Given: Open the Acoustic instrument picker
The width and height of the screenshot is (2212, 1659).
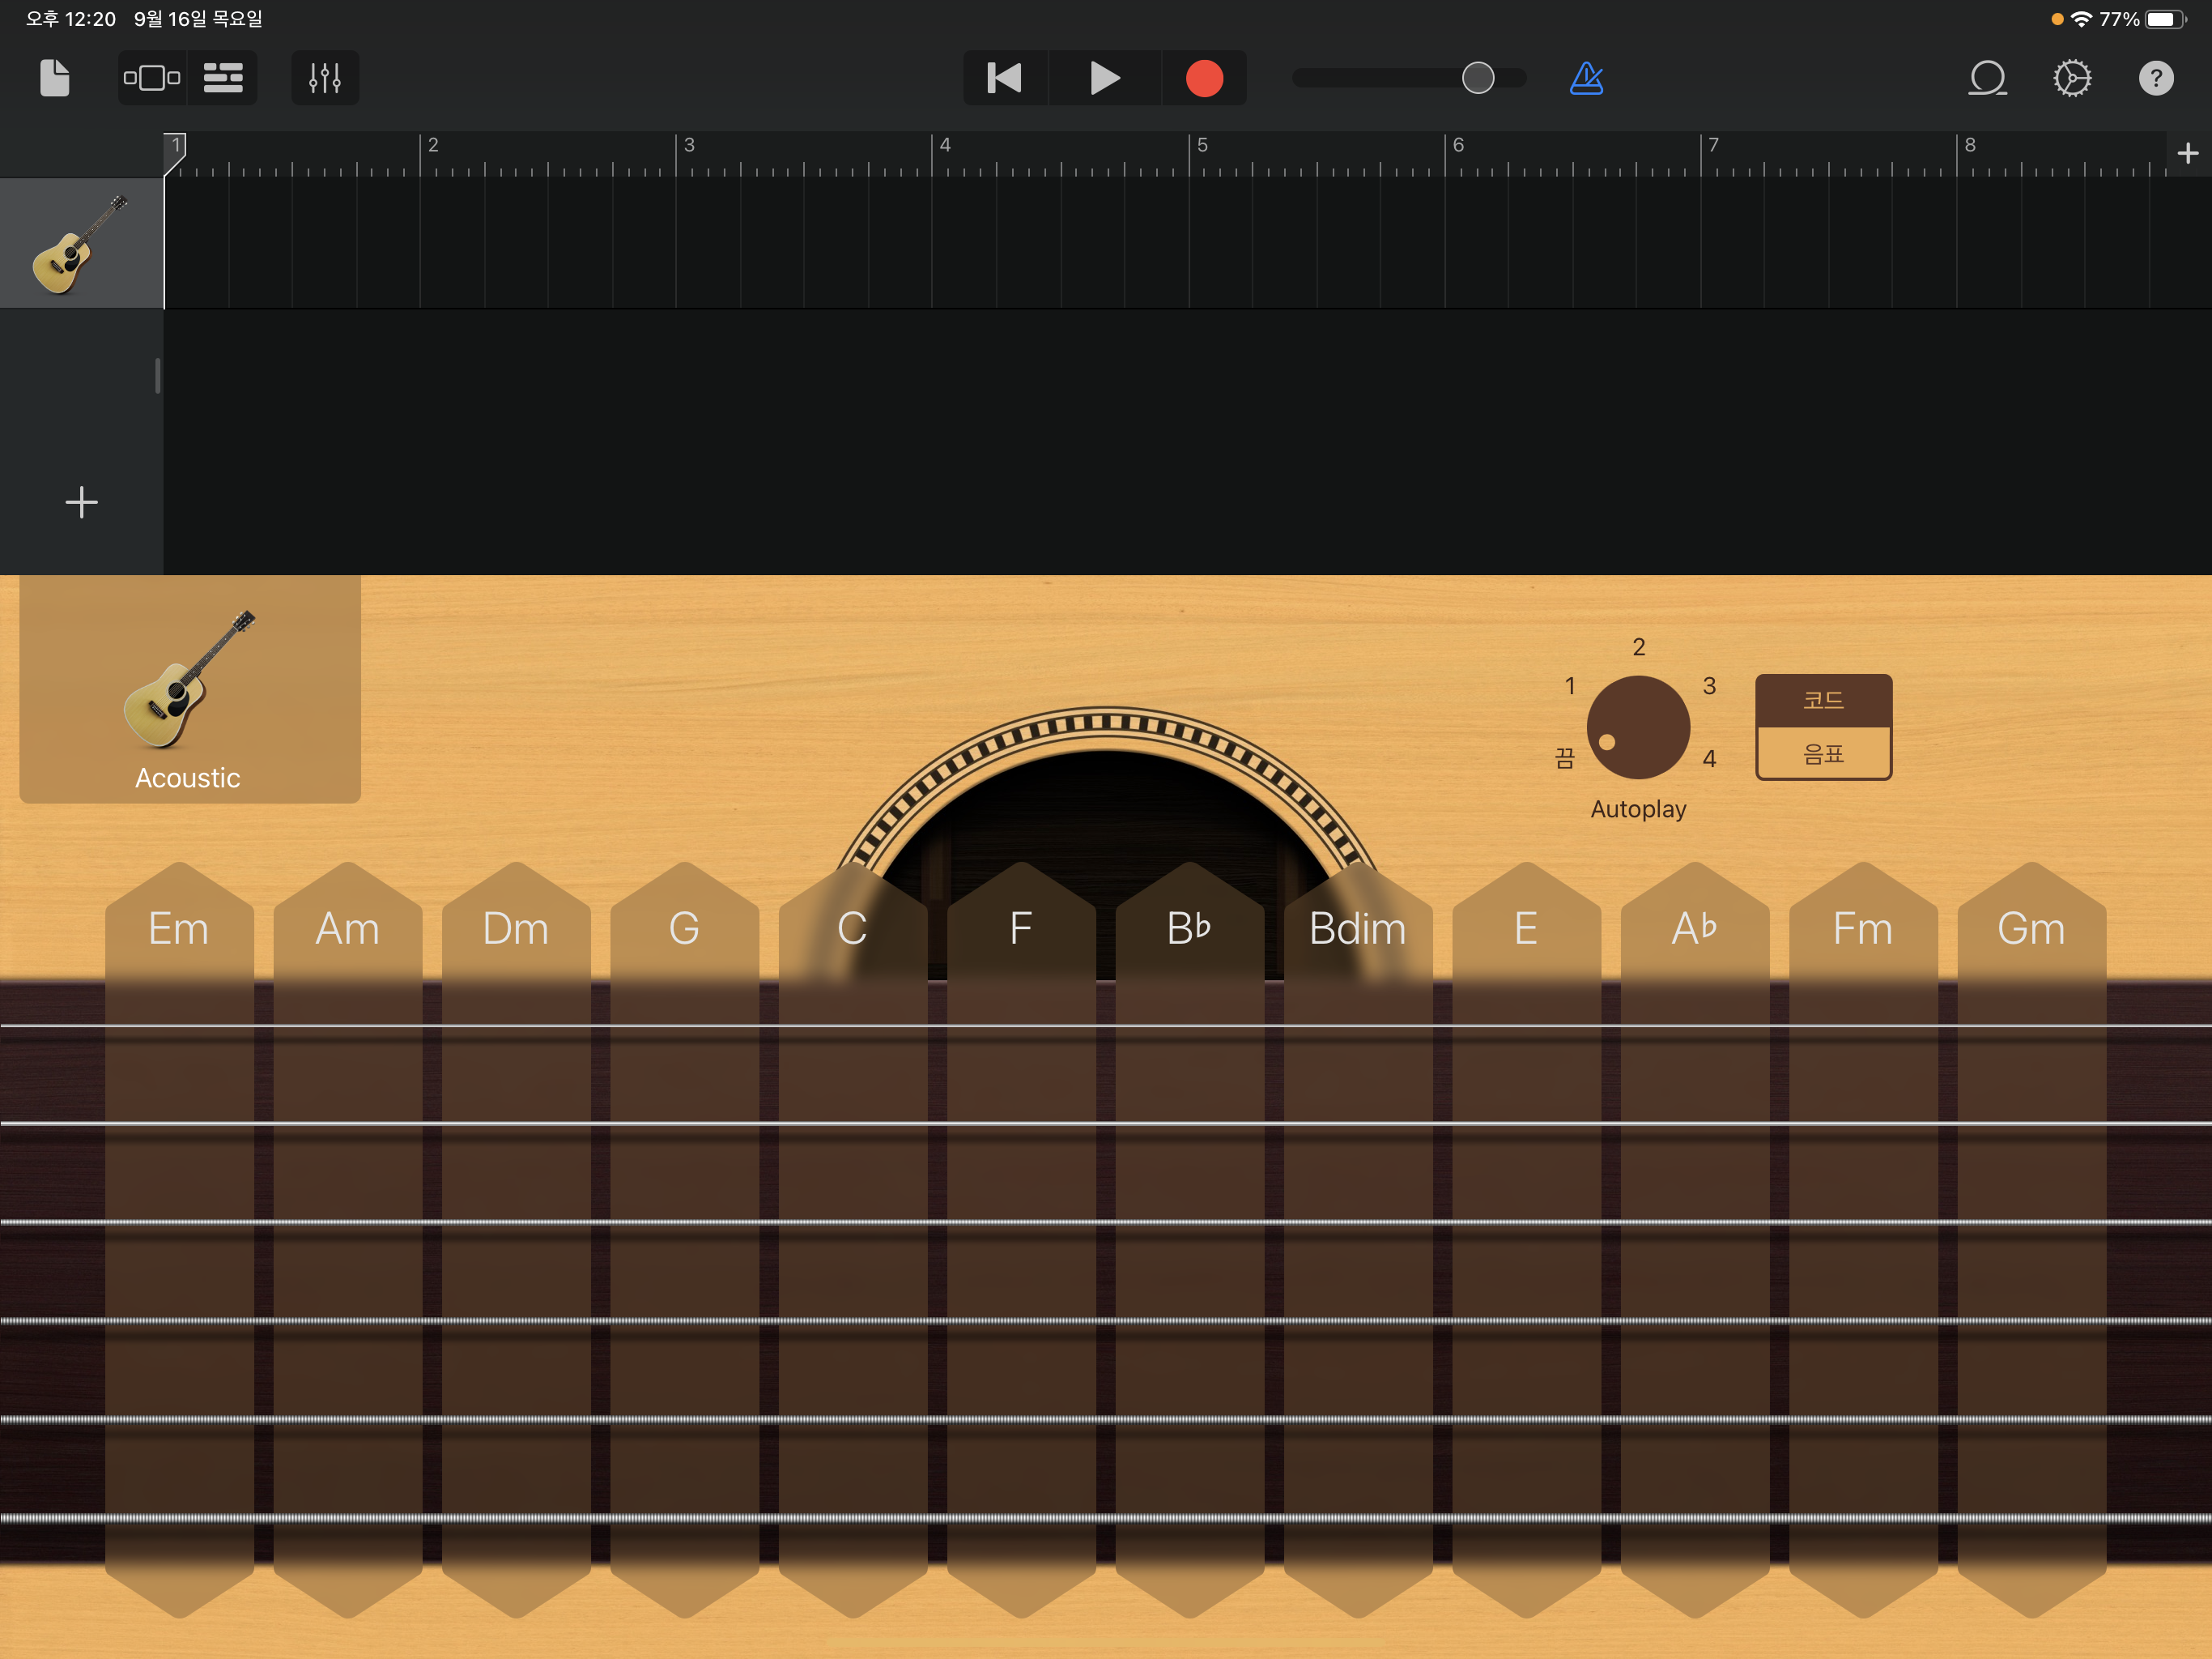Looking at the screenshot, I should click(x=189, y=690).
